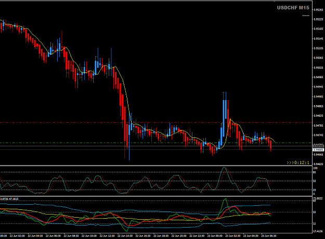
Task: Click the 22 Jun 02:30 time label
Action: (17, 236)
